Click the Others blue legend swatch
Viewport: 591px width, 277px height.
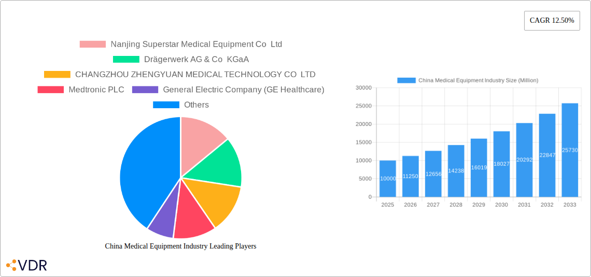point(166,105)
